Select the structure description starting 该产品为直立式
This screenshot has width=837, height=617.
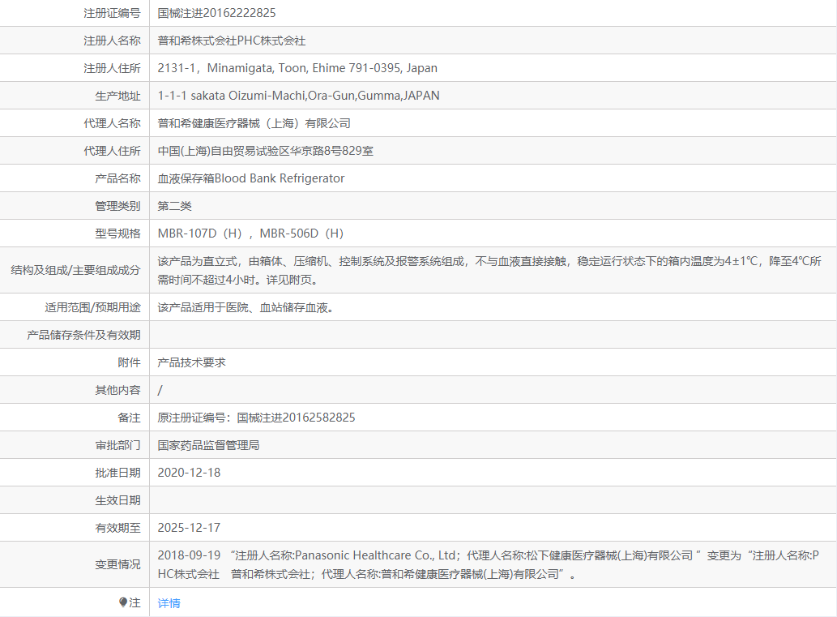click(x=489, y=270)
